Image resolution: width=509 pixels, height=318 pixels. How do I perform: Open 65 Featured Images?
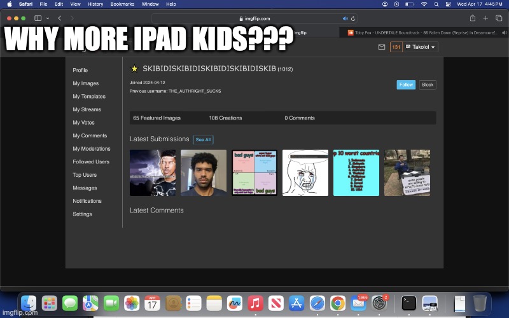[x=157, y=118]
